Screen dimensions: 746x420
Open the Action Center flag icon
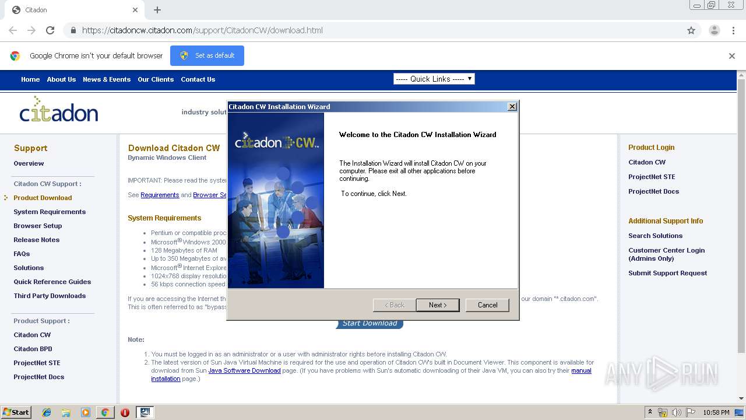690,412
